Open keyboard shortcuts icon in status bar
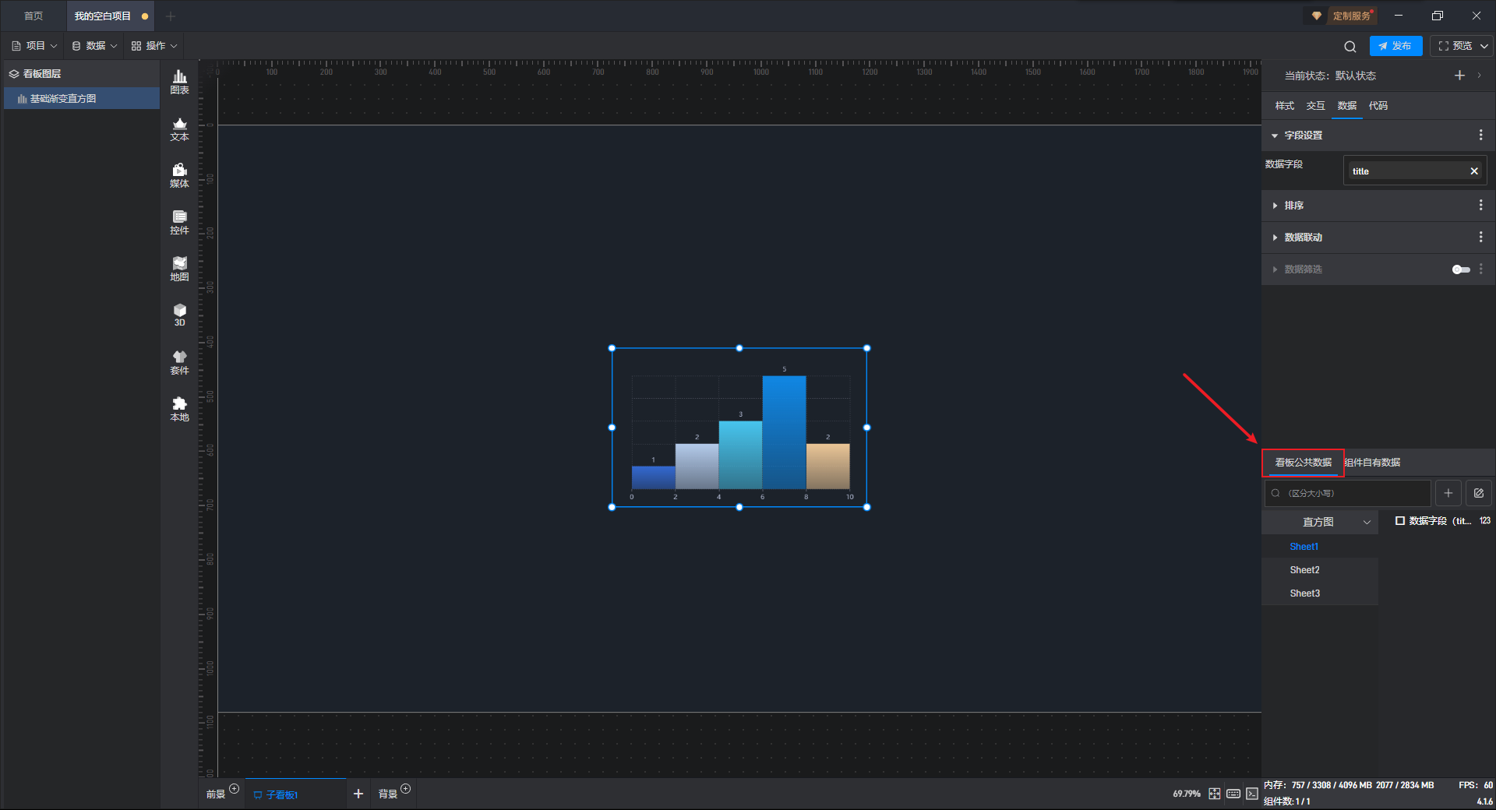1496x810 pixels. click(1233, 794)
